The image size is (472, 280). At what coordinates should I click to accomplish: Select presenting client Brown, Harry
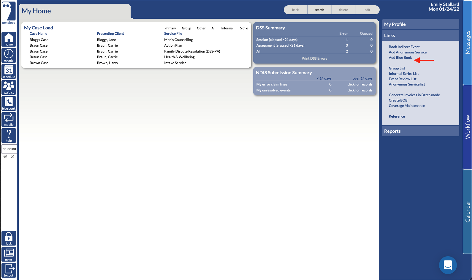click(107, 63)
